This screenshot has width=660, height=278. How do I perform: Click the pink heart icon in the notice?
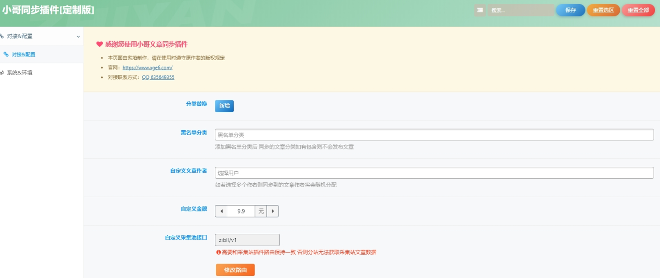click(99, 44)
